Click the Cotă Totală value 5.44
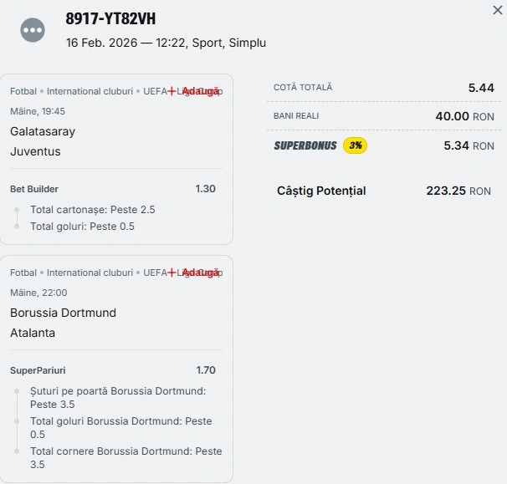 tap(480, 87)
